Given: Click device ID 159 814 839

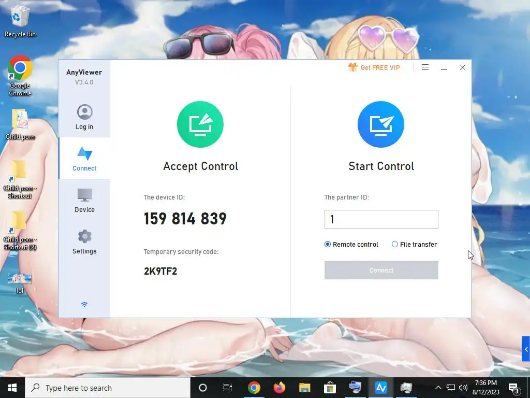Looking at the screenshot, I should pyautogui.click(x=185, y=219).
